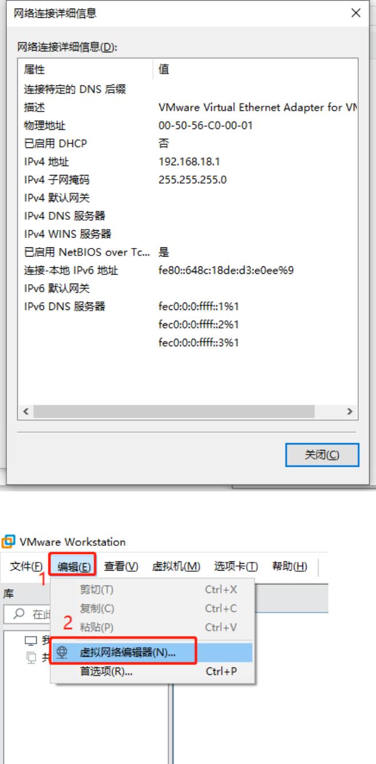The image size is (376, 764).
Task: Click the VMware Workstation logo icon
Action: pyautogui.click(x=9, y=542)
